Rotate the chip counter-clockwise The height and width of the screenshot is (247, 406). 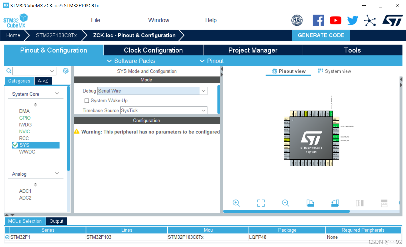[x=335, y=203]
